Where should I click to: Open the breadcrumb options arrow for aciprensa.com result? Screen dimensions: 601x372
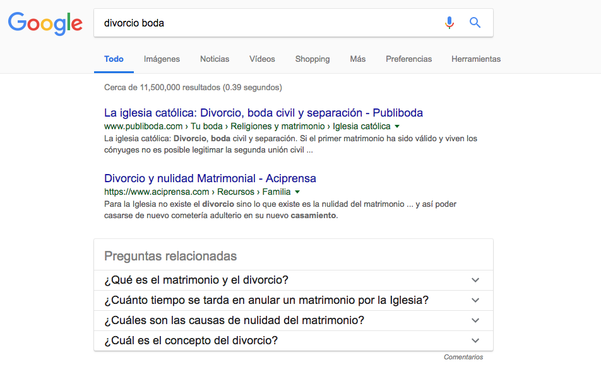297,192
